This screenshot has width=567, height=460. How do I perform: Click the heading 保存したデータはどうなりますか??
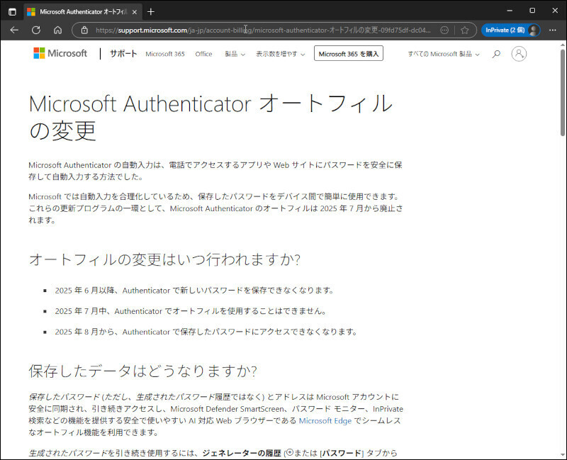143,371
